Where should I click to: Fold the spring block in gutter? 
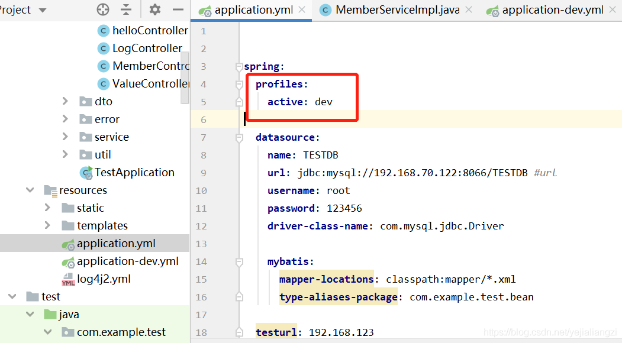[239, 66]
